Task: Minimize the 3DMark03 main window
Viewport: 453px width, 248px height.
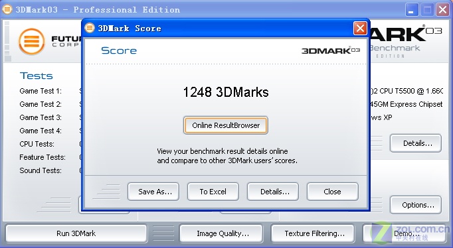Action: [x=412, y=10]
